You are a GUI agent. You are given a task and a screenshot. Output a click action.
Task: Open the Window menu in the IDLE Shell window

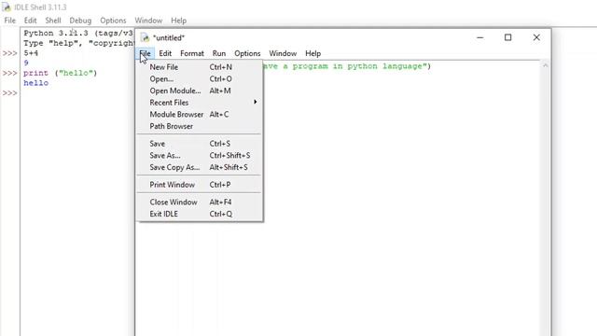(x=148, y=21)
